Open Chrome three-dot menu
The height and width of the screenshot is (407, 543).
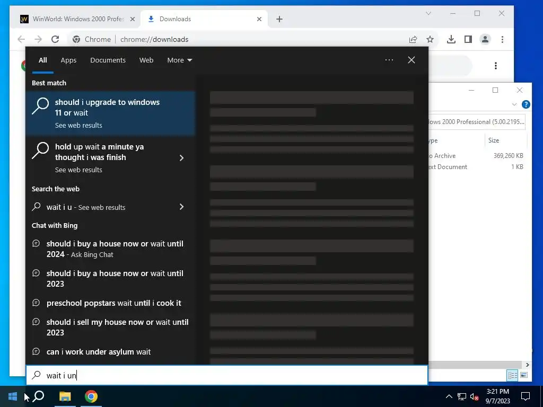[x=502, y=39]
